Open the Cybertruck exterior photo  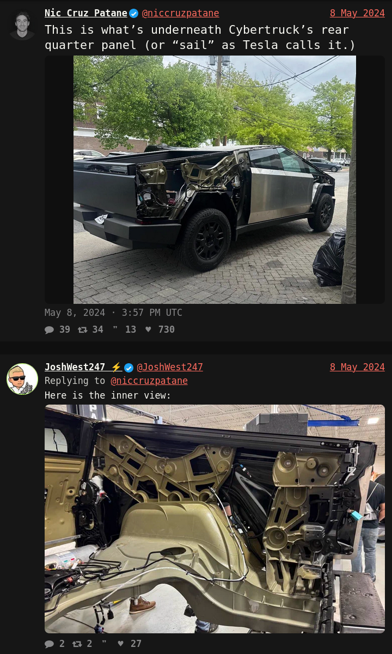[215, 180]
